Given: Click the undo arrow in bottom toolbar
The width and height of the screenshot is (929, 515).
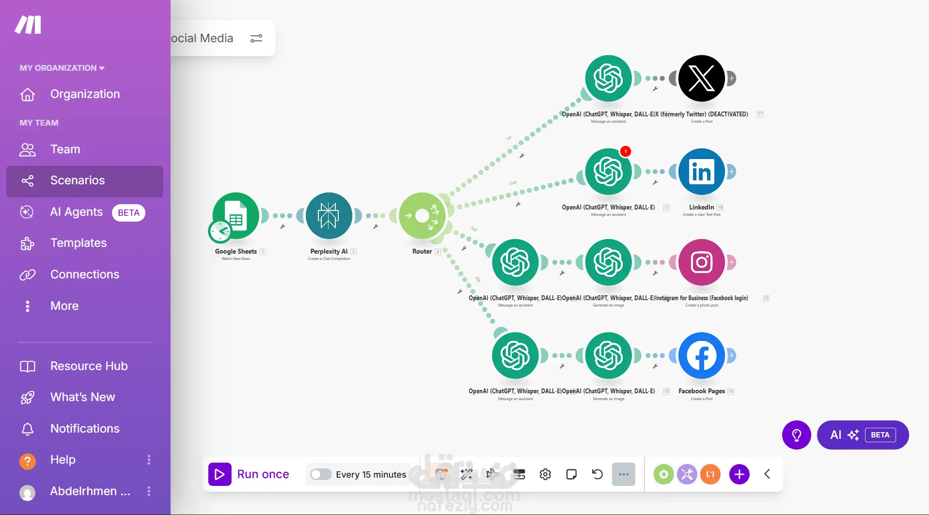Looking at the screenshot, I should coord(598,474).
